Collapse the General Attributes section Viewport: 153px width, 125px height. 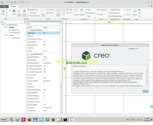29,54
